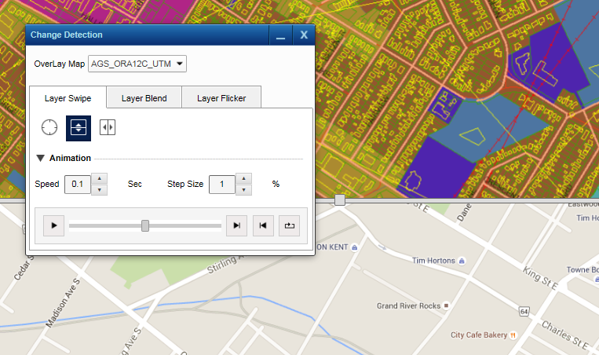Viewport: 599px width, 355px height.
Task: Switch to the Layer Flicker tab
Action: pyautogui.click(x=221, y=98)
